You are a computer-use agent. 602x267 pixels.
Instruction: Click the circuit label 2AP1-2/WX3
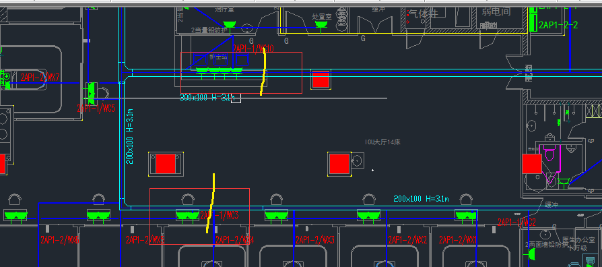point(315,240)
